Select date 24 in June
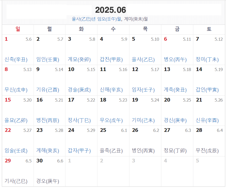The height and width of the screenshot is (188, 226). [x=71, y=130]
